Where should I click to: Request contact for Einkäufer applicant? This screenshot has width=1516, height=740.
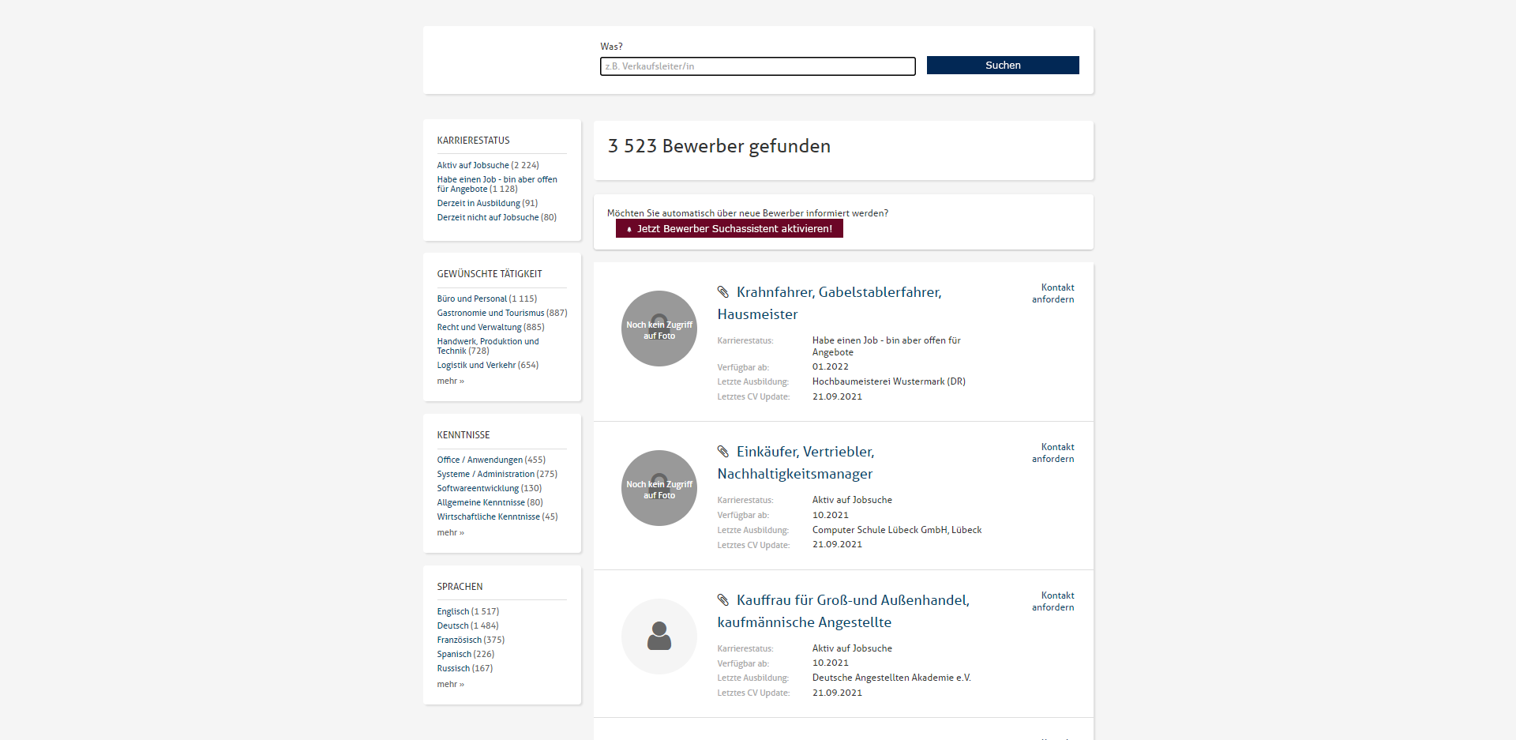(1053, 453)
